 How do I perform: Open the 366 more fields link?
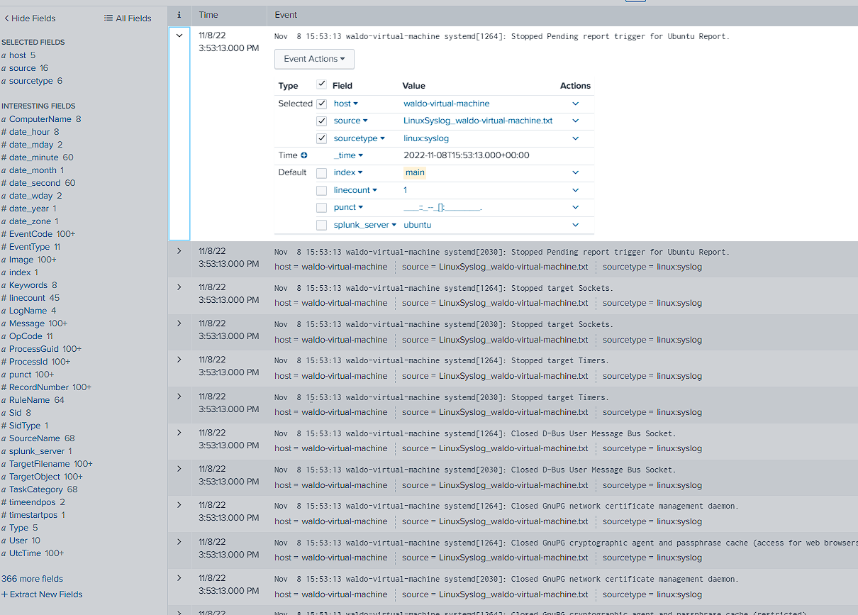tap(32, 579)
